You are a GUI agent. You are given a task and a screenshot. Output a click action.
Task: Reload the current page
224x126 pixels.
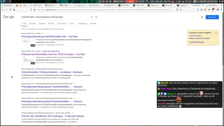(10, 10)
